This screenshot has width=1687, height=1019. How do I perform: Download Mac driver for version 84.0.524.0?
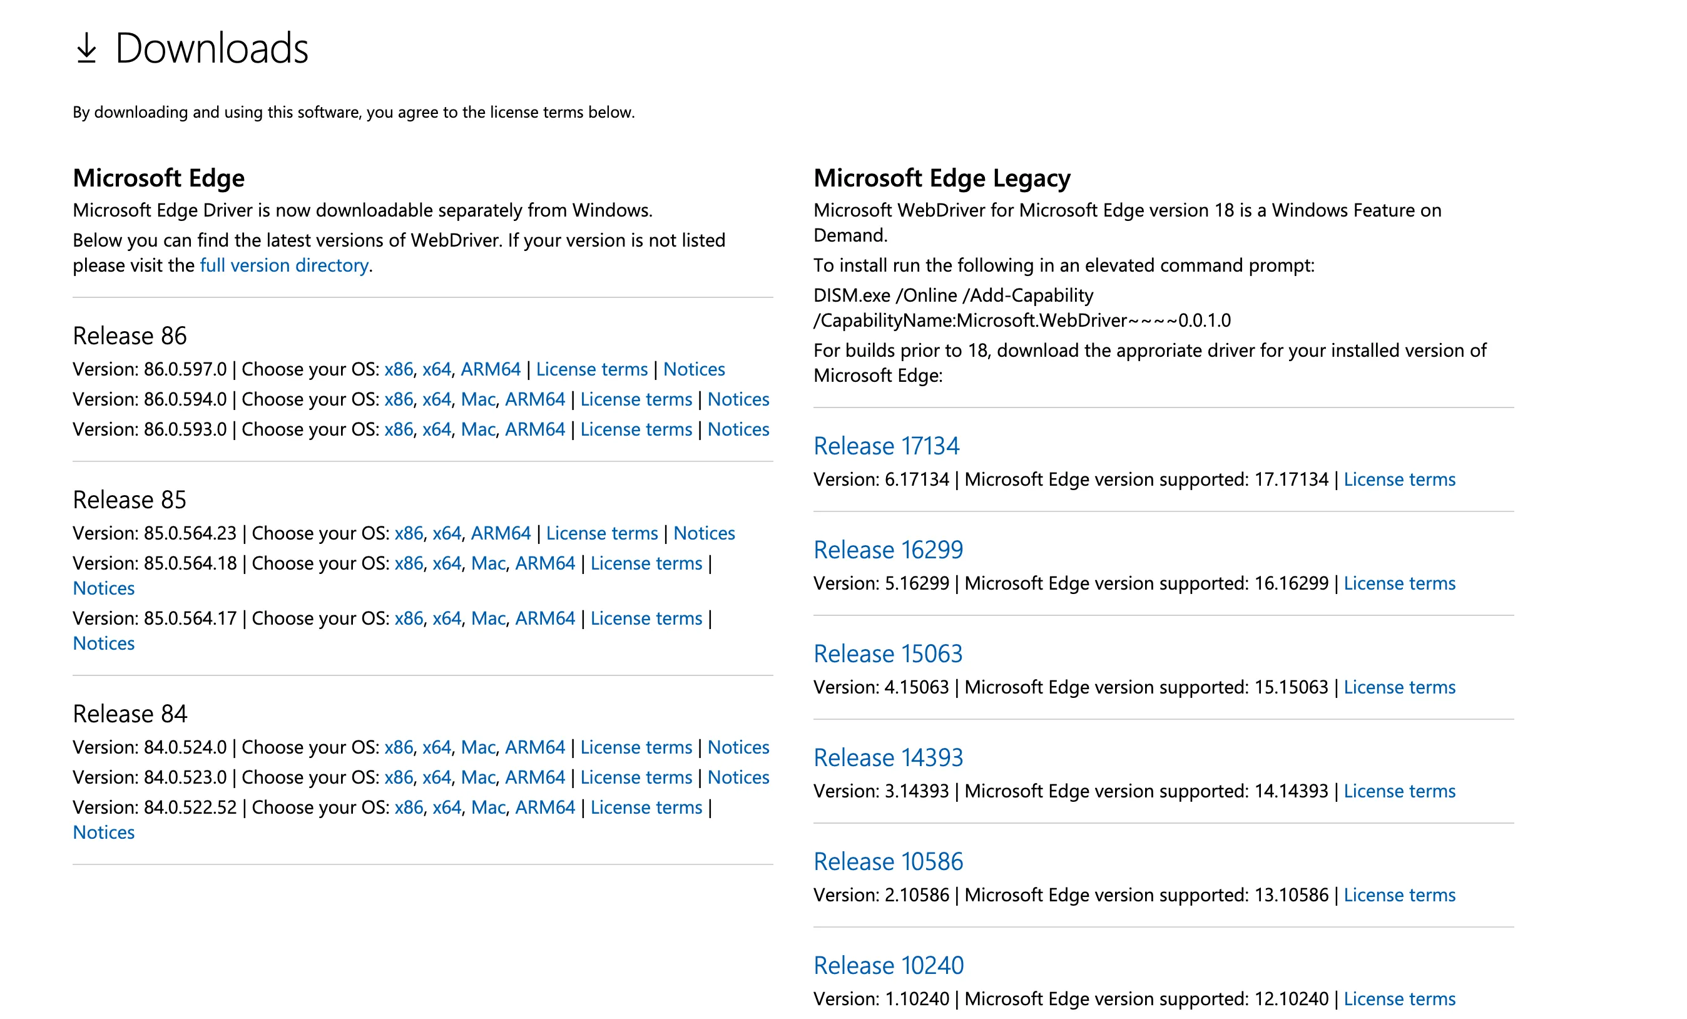pyautogui.click(x=478, y=747)
